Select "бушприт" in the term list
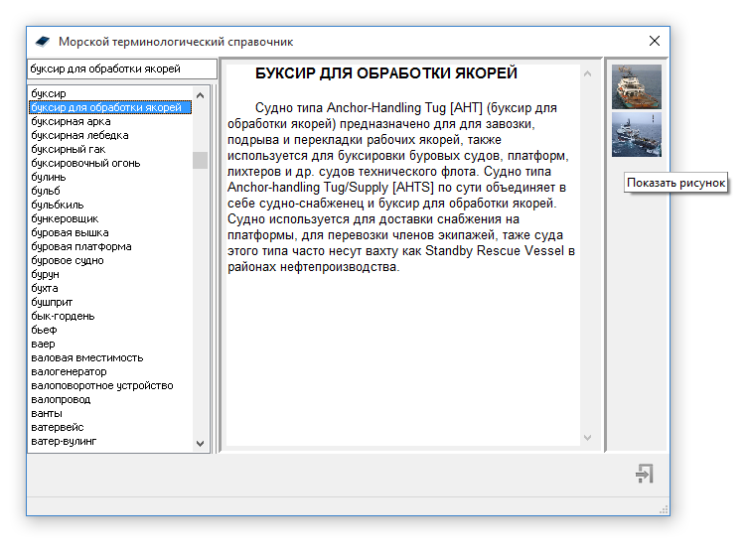Screen dimensions: 746x556 [x=52, y=302]
